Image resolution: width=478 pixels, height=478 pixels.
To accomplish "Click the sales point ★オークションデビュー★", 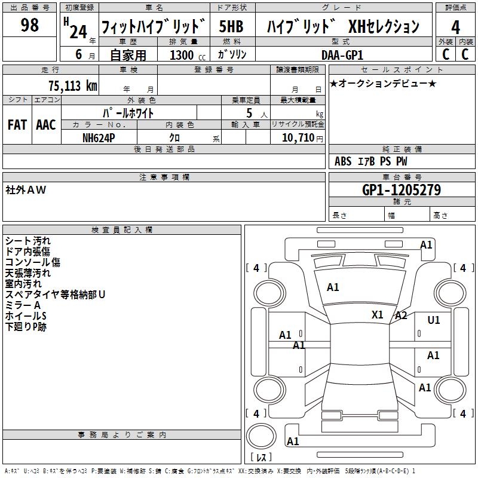I will click(383, 84).
